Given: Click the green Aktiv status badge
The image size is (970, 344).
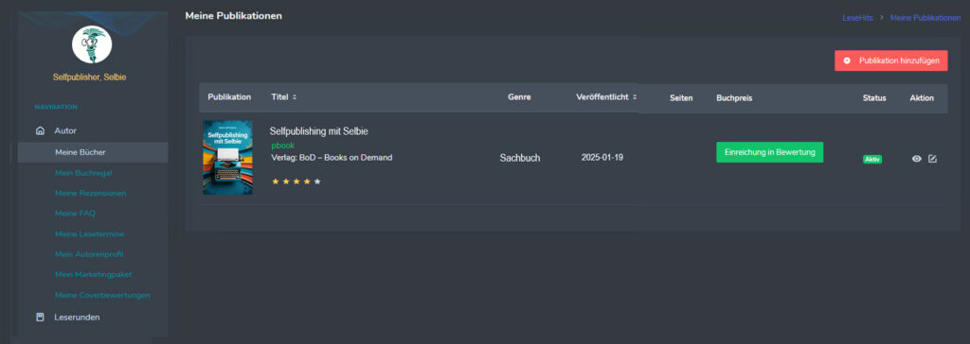Looking at the screenshot, I should pyautogui.click(x=872, y=160).
